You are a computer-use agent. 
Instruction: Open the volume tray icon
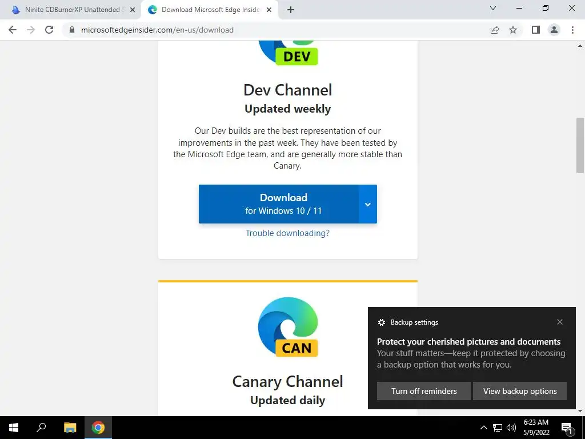coord(511,428)
